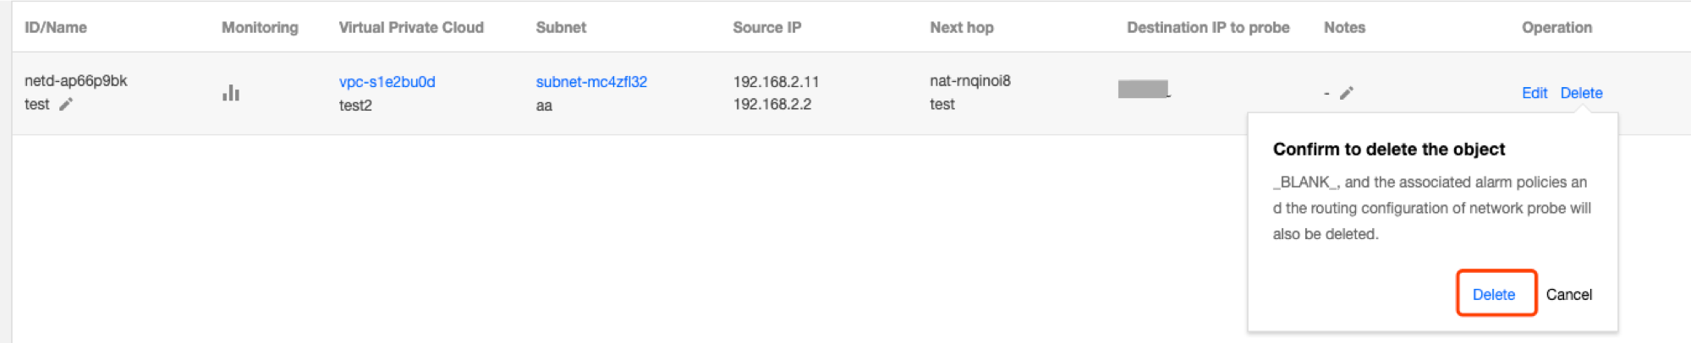Select the probe ID netd-ap66p9bk

coord(76,81)
